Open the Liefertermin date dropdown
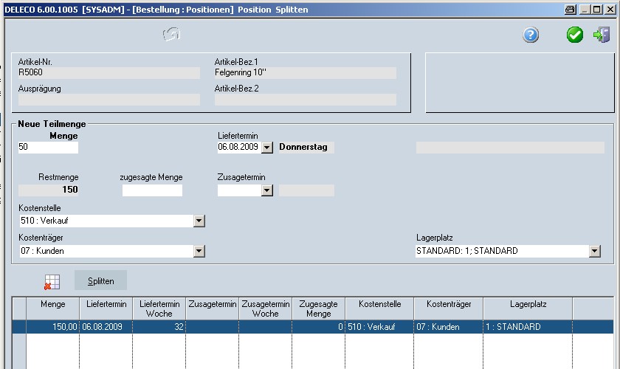The height and width of the screenshot is (369, 620). point(267,148)
